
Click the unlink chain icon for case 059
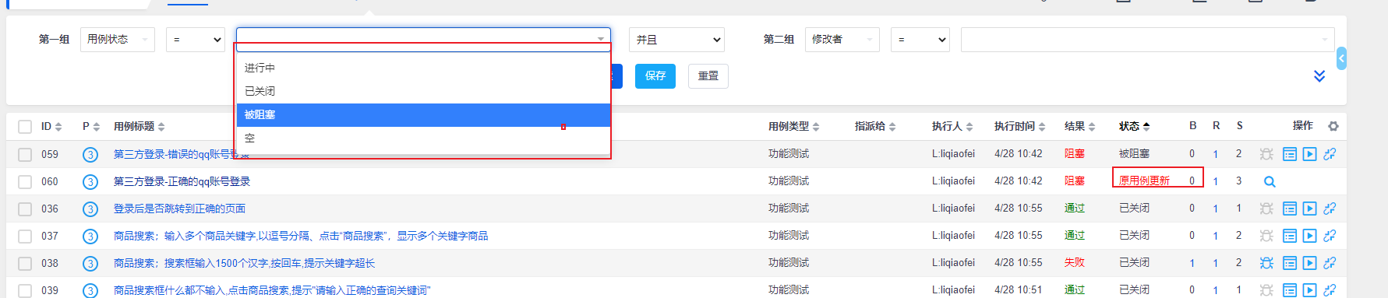click(x=1330, y=154)
